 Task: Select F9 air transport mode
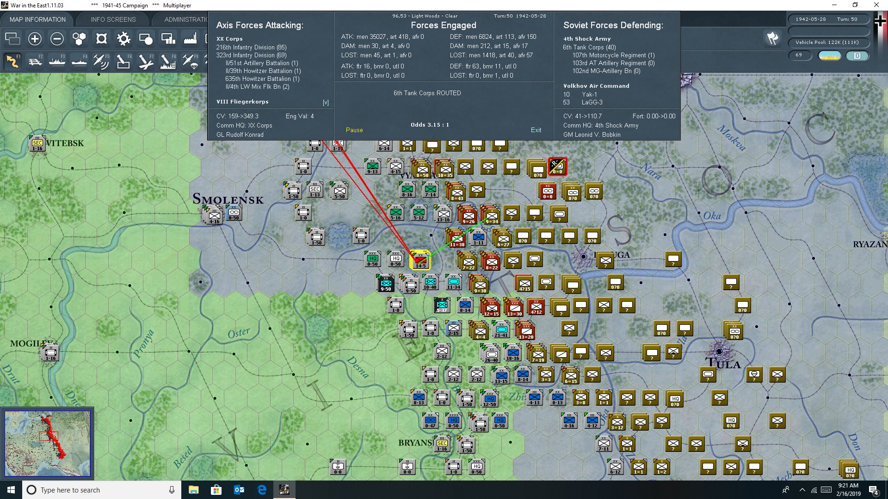pyautogui.click(x=190, y=61)
